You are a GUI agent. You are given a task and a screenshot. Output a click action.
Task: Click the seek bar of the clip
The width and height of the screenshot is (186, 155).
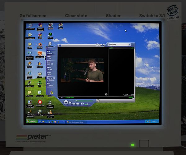[x=84, y=101]
